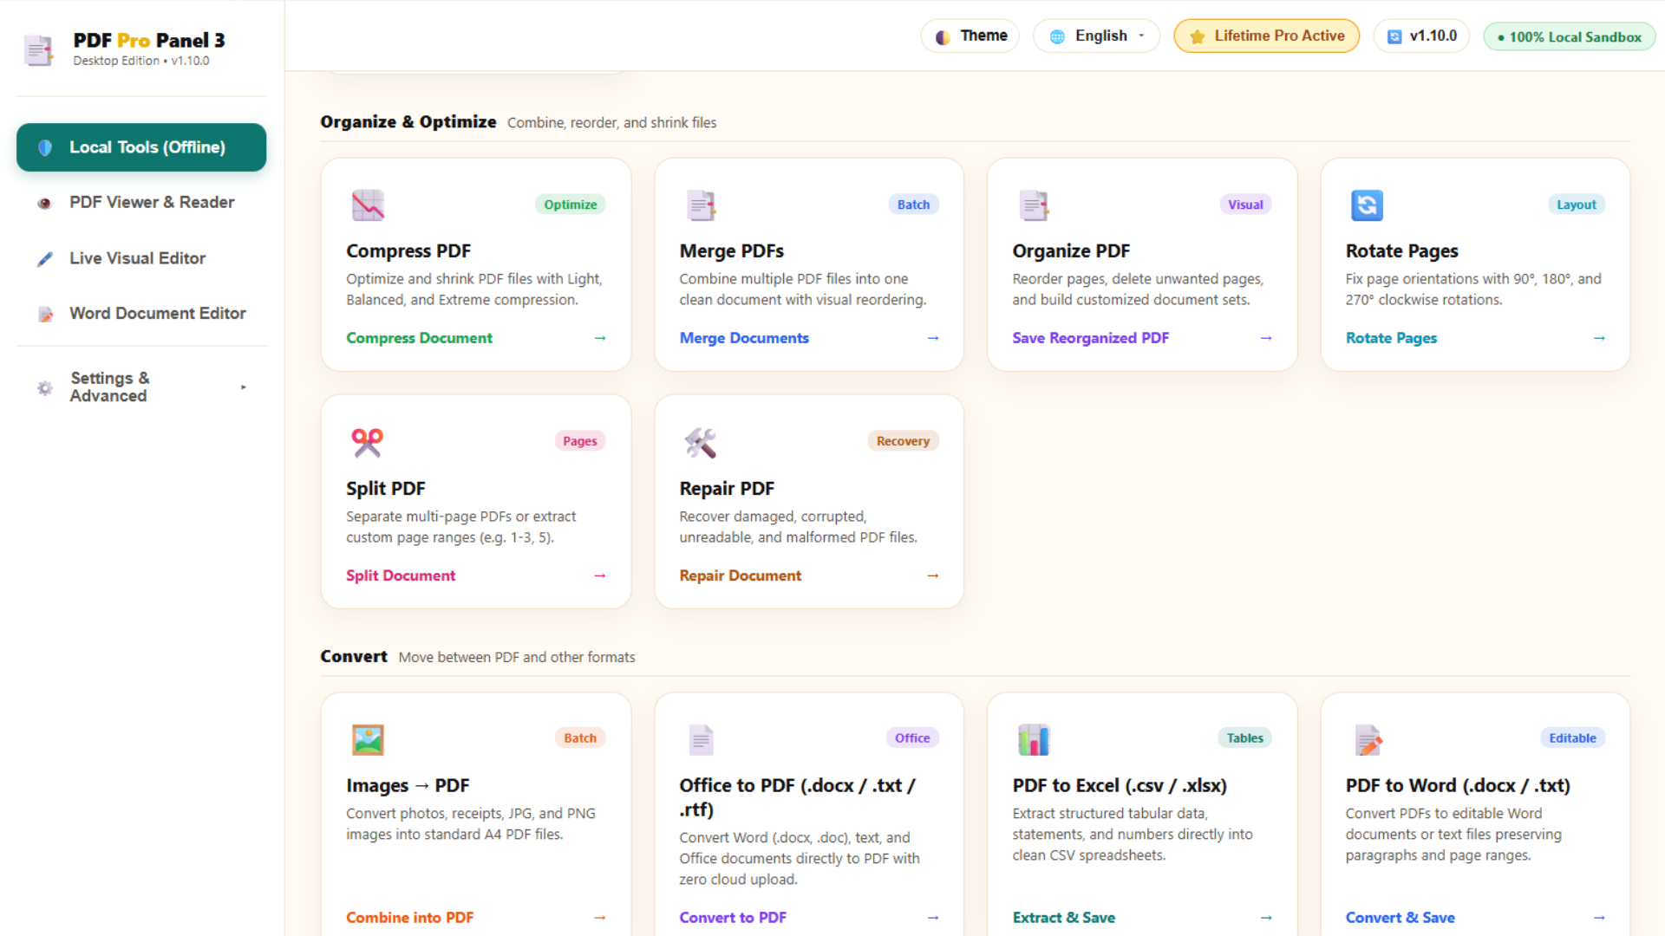Click the arrow next to Compress Document

600,338
